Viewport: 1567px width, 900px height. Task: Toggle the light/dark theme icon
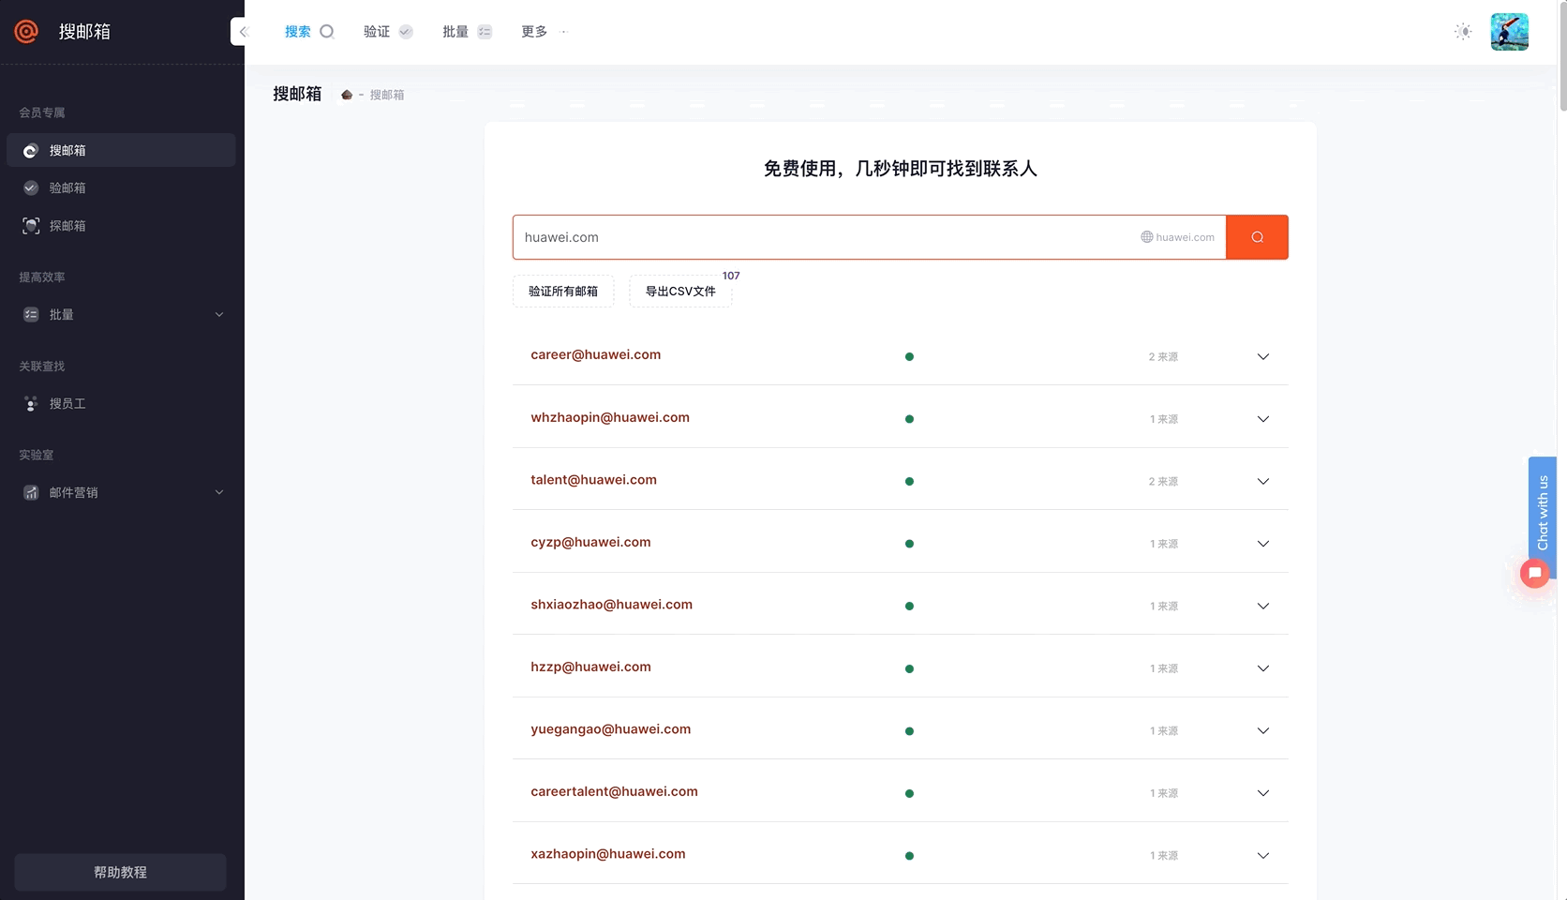coord(1463,32)
